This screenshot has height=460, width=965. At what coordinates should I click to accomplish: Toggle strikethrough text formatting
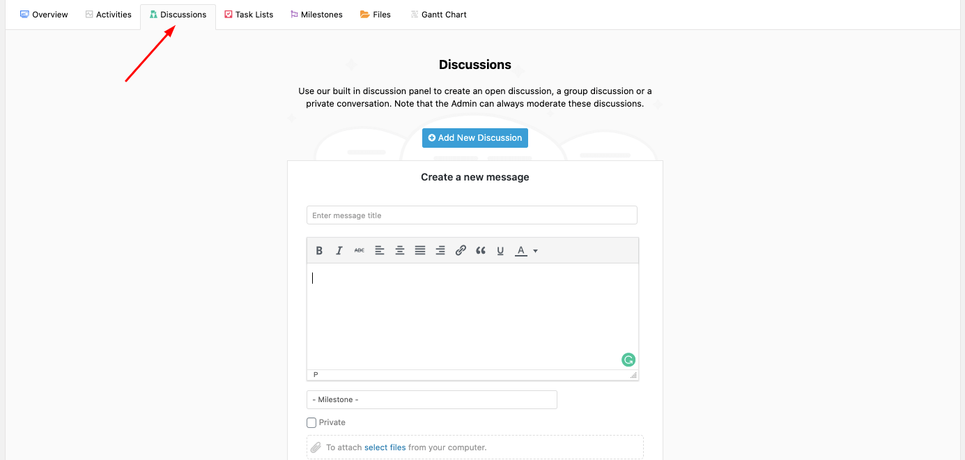click(360, 251)
